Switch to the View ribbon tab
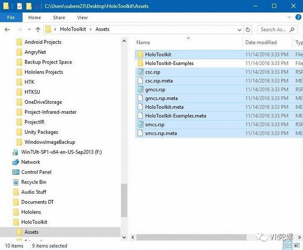This screenshot has height=250, width=303. click(82, 18)
